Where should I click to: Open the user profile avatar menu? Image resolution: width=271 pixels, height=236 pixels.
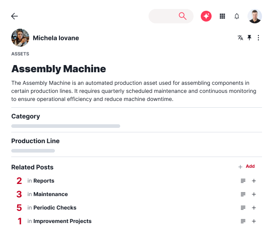[254, 16]
